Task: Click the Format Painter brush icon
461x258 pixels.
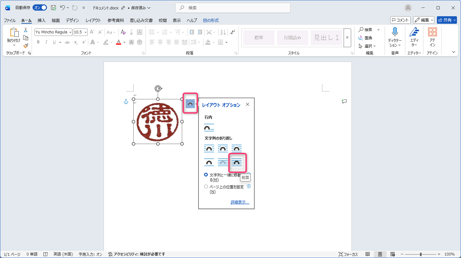Action: pyautogui.click(x=26, y=46)
